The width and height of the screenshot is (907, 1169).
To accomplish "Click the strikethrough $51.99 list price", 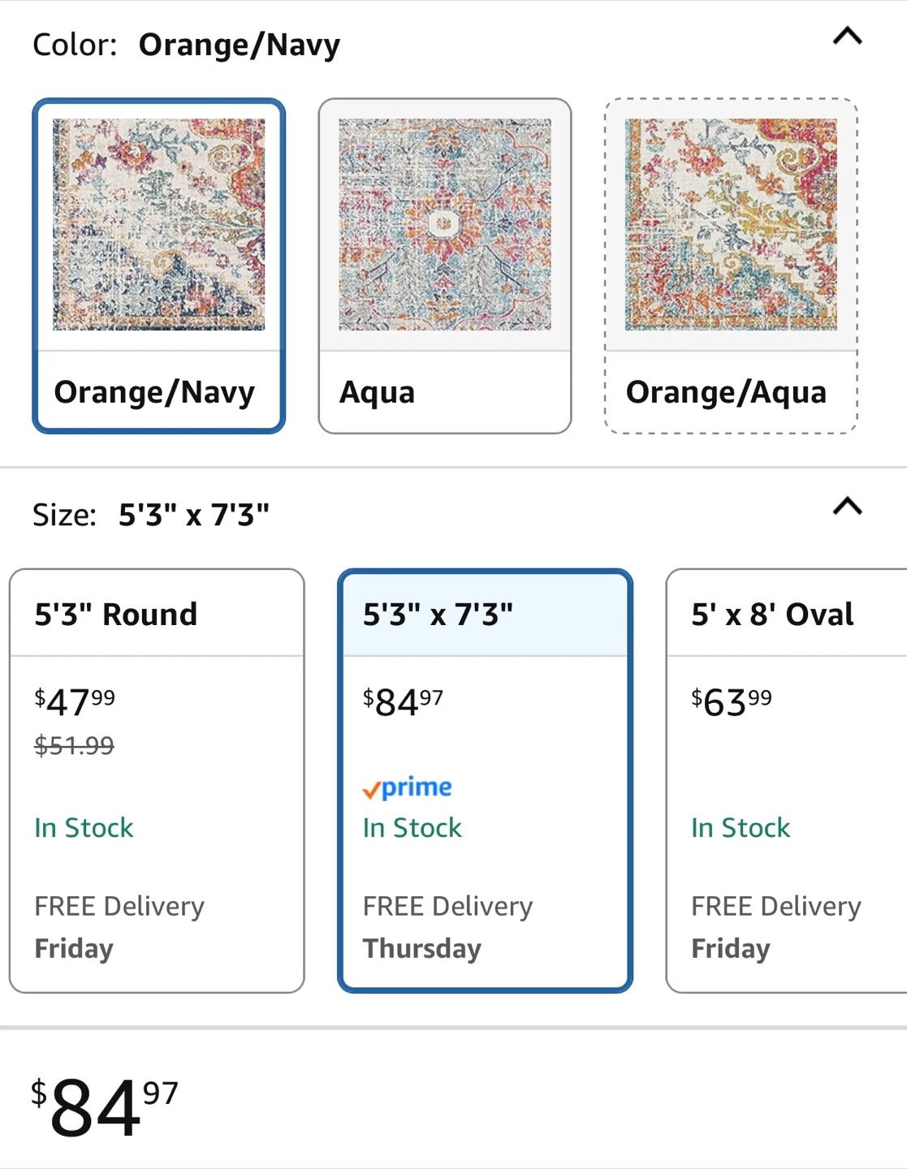I will [x=74, y=745].
